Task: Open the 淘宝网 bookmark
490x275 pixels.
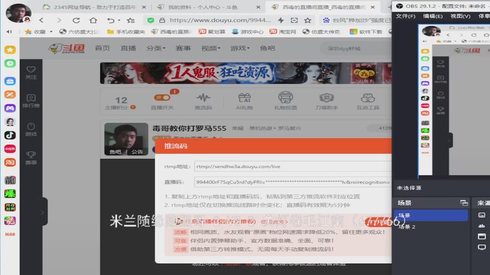Action: tap(283, 32)
